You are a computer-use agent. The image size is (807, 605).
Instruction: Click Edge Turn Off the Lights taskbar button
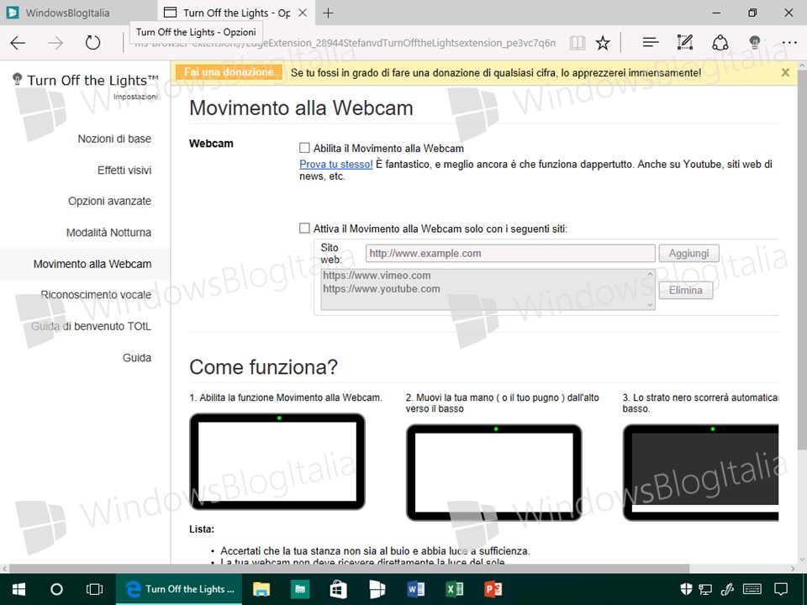coord(180,589)
